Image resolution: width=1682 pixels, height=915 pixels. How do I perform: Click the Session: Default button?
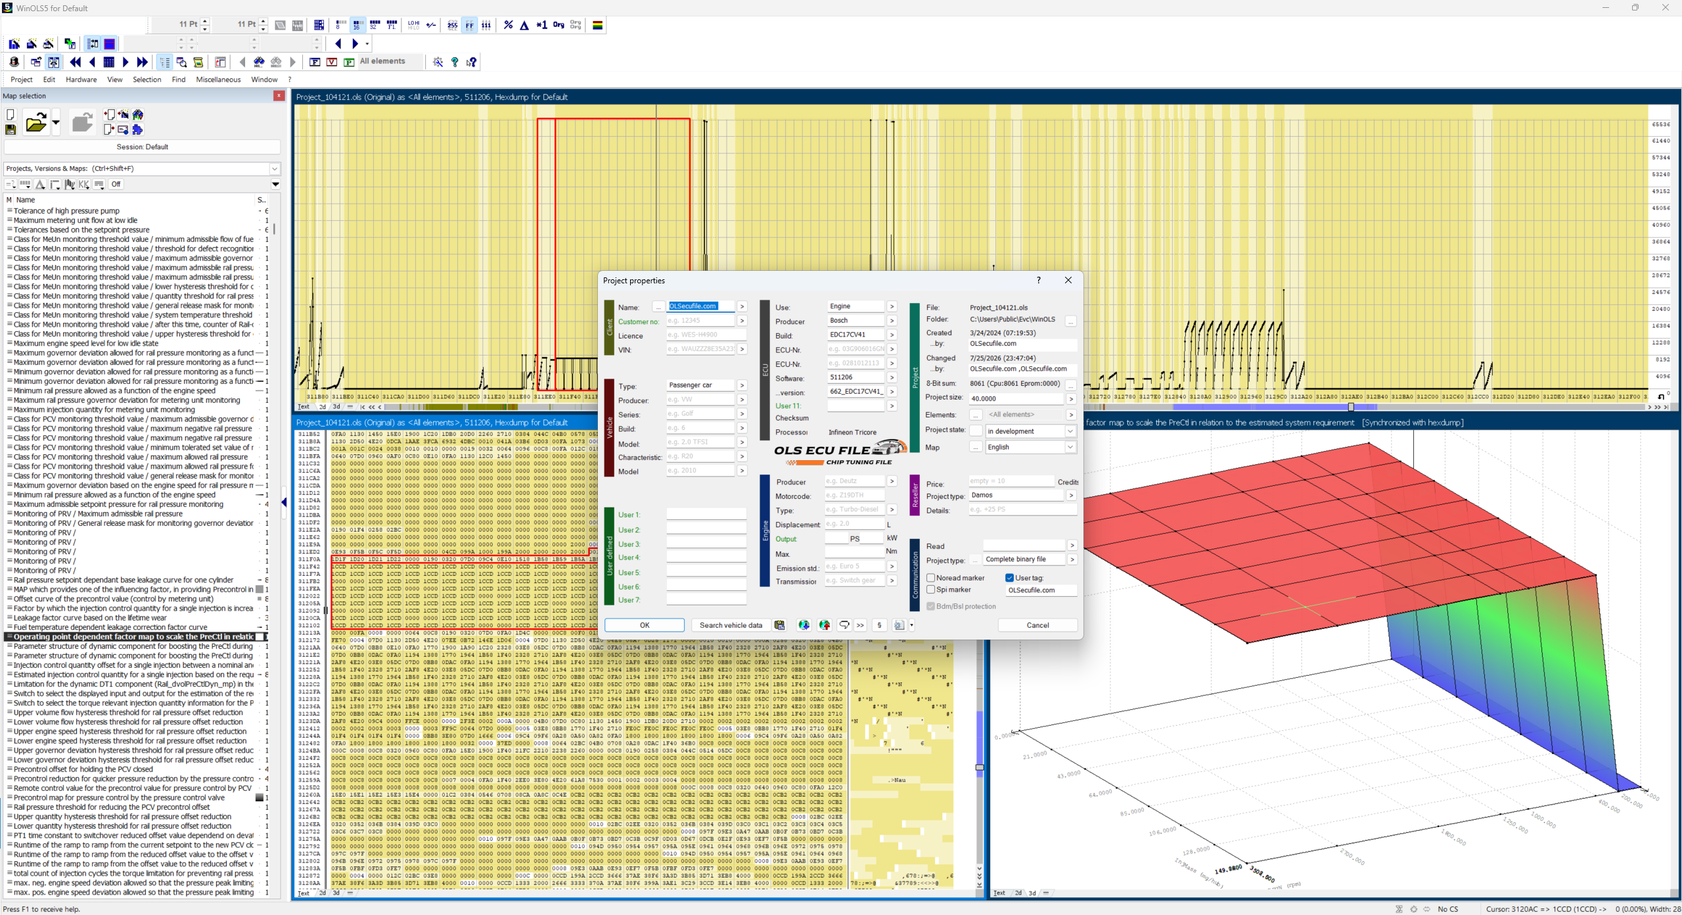coord(142,147)
